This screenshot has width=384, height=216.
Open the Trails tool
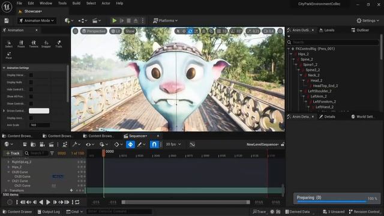pos(59,44)
